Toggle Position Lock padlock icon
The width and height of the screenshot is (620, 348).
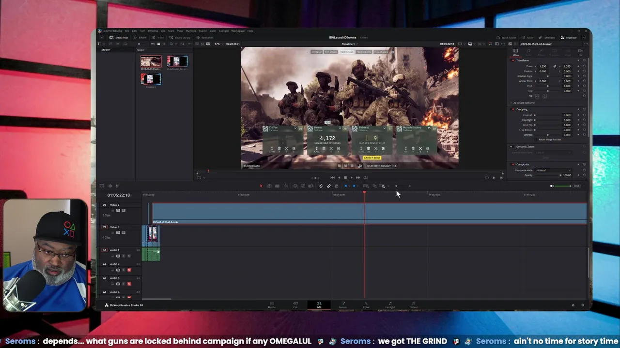point(337,186)
